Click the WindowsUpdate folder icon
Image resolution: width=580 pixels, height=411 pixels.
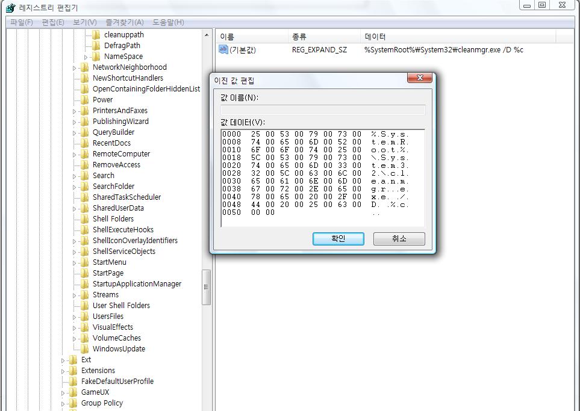pos(85,349)
